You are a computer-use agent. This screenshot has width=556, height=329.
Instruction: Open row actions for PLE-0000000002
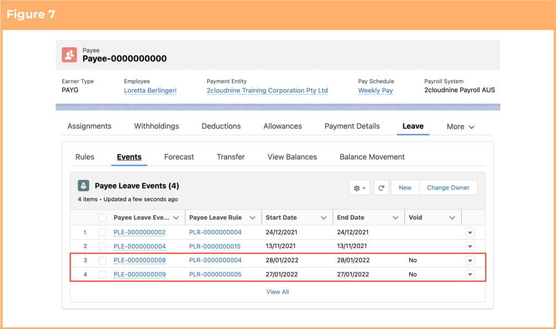[x=470, y=233]
